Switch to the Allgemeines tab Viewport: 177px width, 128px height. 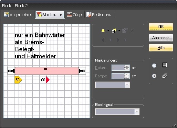pyautogui.click(x=18, y=15)
